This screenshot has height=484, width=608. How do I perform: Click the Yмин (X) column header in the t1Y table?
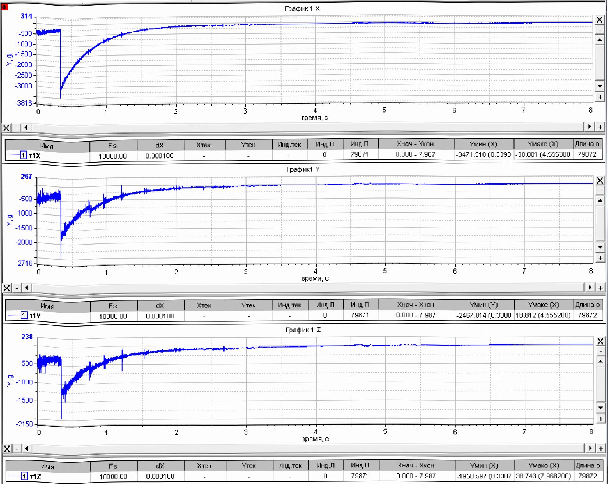click(x=484, y=305)
